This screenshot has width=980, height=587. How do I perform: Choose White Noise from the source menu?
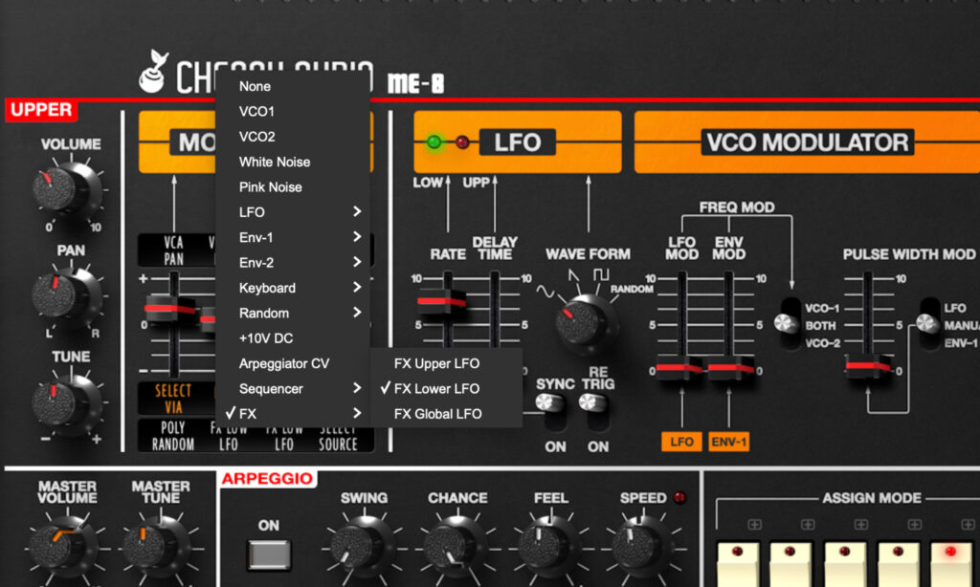click(x=277, y=162)
